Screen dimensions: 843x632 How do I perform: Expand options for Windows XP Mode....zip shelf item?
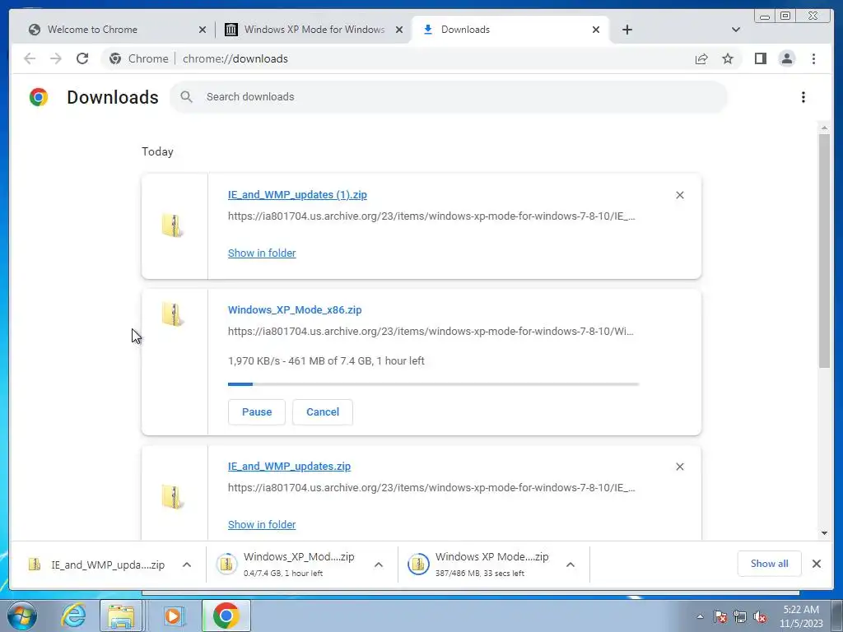[571, 565]
